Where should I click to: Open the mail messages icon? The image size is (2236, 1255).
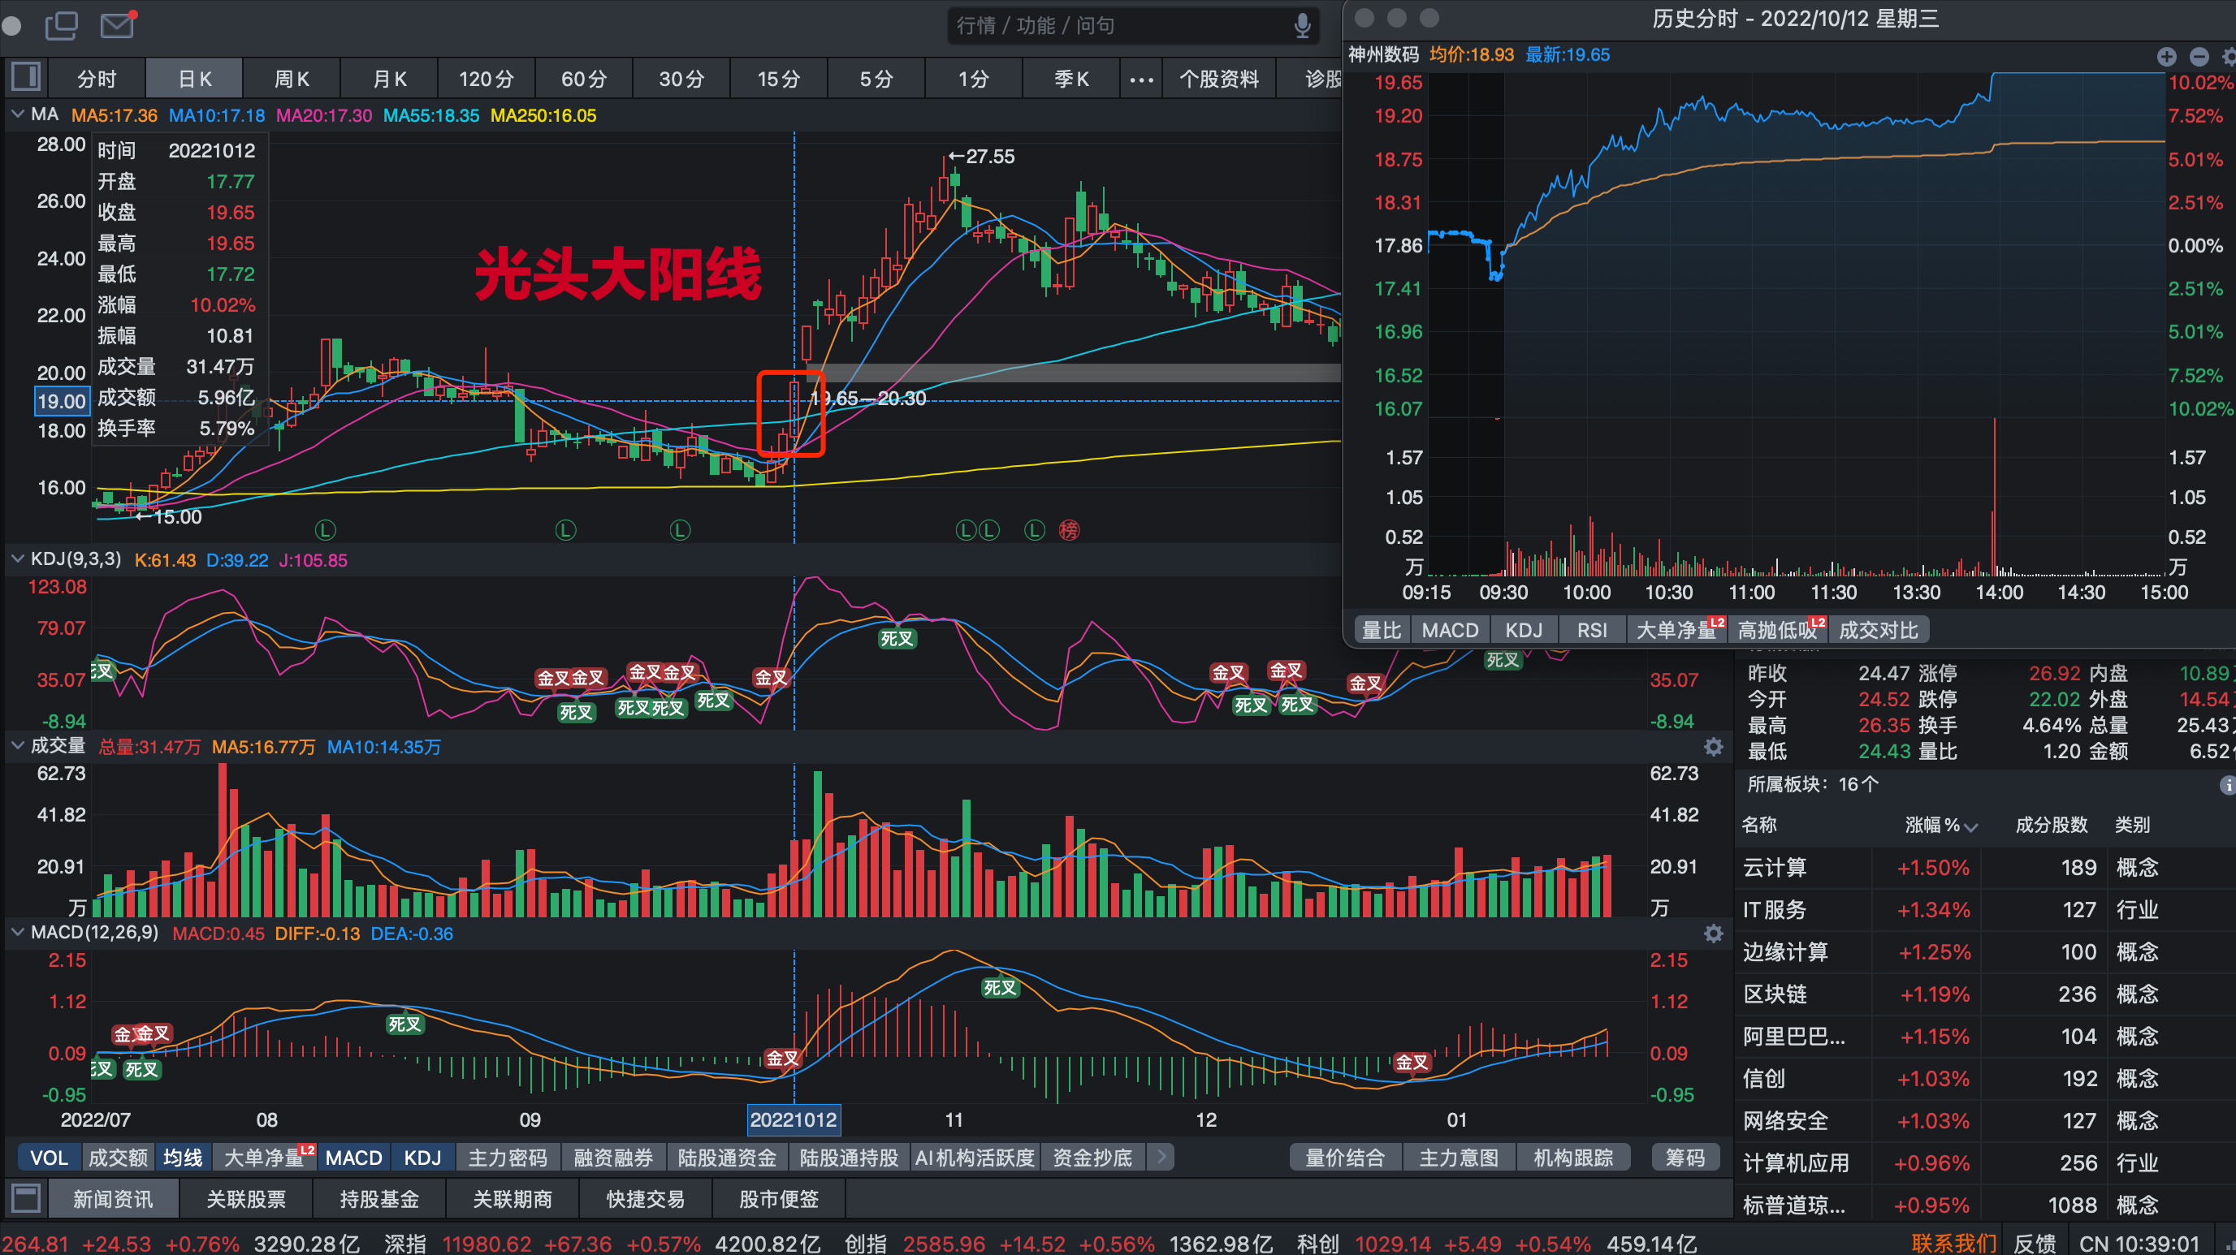[116, 24]
